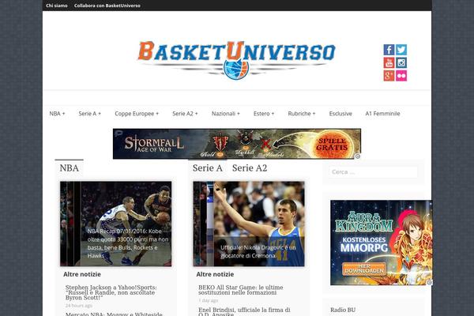Screen dimensions: 474x316
Task: Click Hier Downloaden button in ad
Action: (x=364, y=269)
